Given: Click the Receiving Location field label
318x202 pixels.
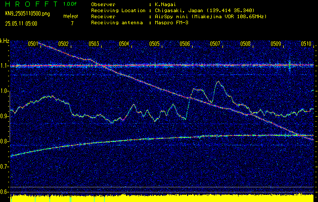Looking at the screenshot, I should tap(118, 10).
